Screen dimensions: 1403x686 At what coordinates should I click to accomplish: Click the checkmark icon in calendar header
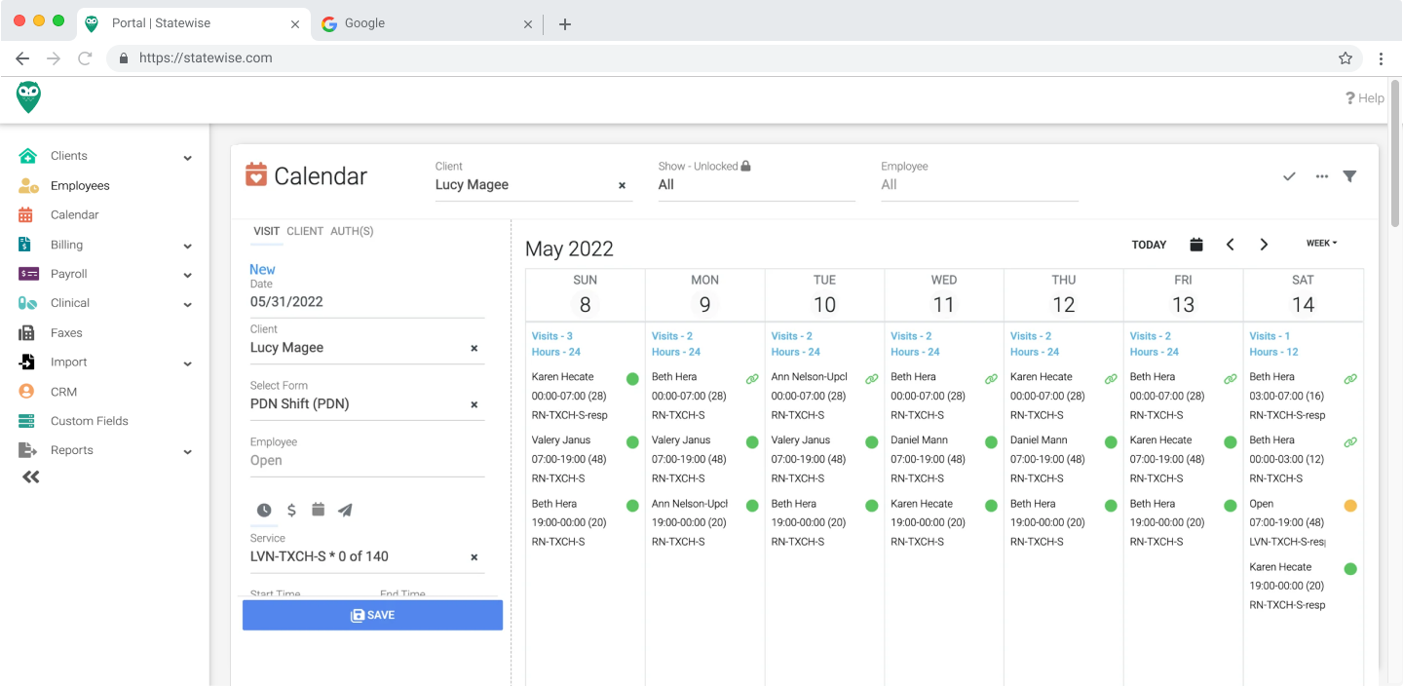1289,176
